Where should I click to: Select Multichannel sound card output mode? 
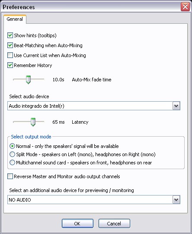pos(12,163)
